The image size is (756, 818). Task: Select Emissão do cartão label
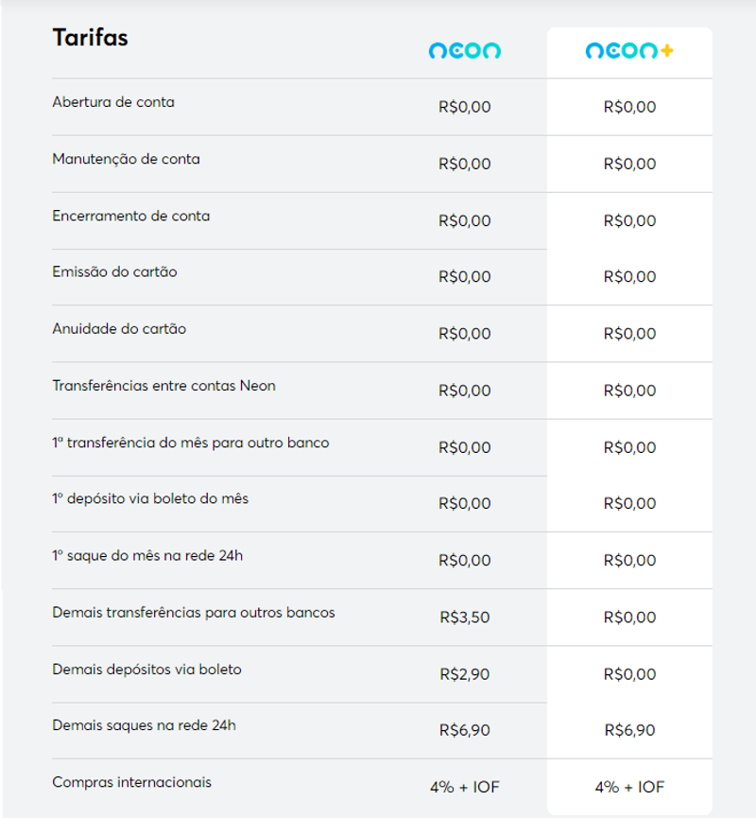click(x=114, y=271)
